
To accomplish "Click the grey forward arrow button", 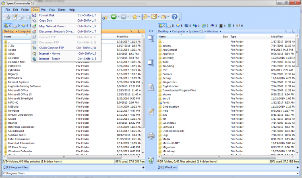I will tap(124, 17).
